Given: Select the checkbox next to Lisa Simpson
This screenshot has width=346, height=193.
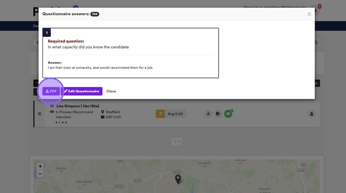Looking at the screenshot, I should pos(52,106).
